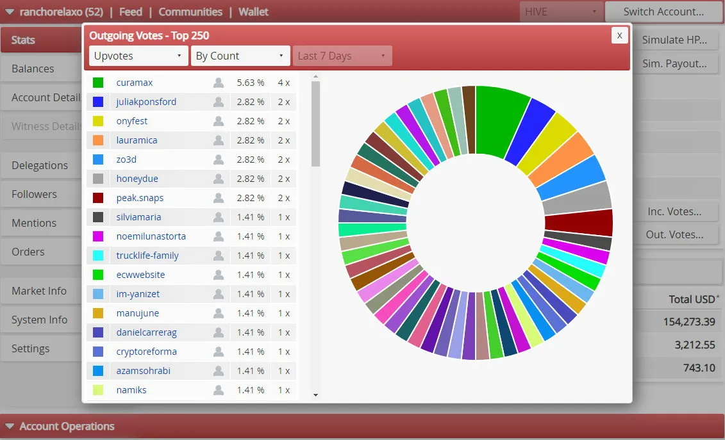Click the Simulate HP button
Viewport: 725px width, 440px height.
click(674, 40)
